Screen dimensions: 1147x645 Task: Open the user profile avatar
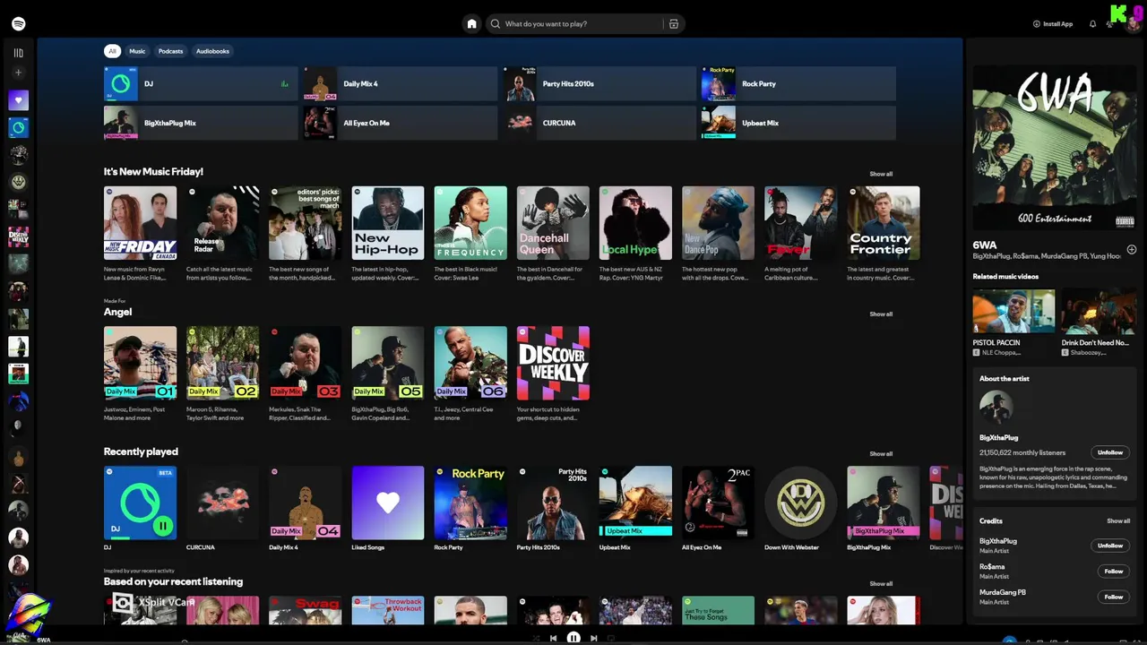pos(1133,23)
